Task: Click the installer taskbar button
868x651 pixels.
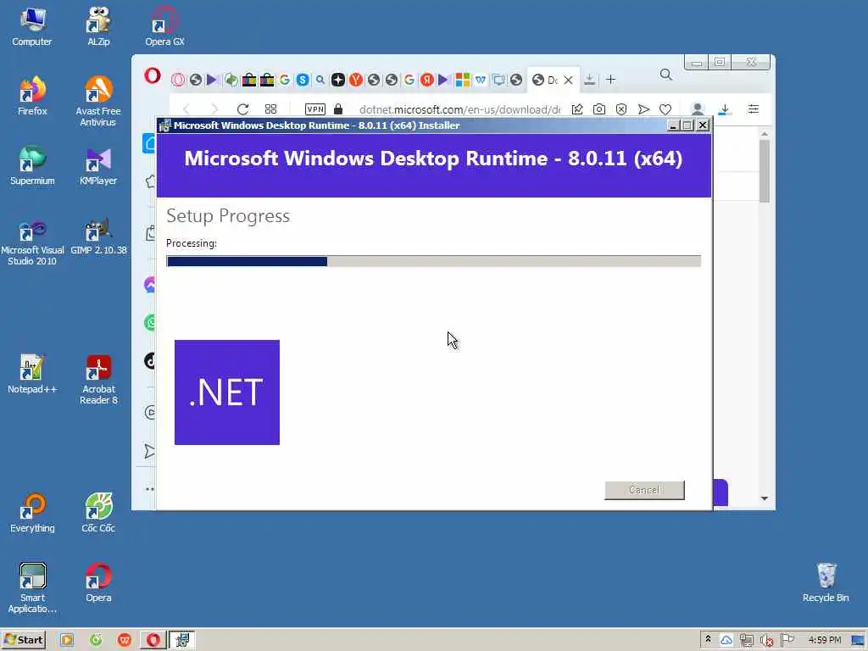Action: (x=182, y=640)
